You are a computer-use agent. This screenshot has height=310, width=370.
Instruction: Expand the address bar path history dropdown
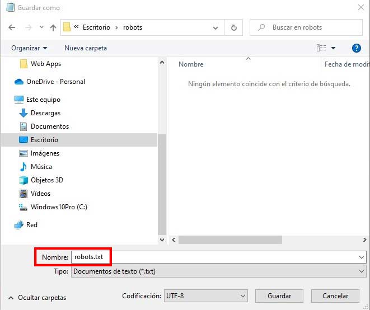pos(216,27)
